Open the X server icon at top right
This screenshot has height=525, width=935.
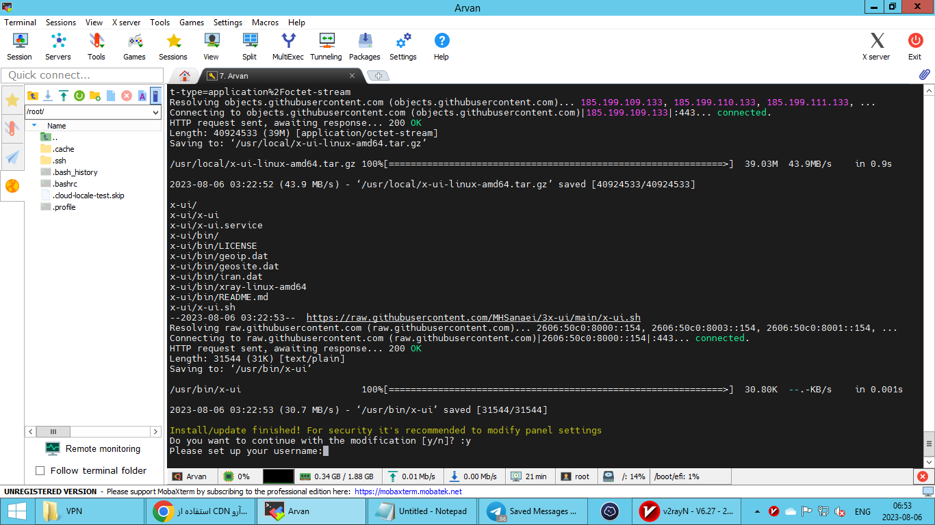click(876, 46)
